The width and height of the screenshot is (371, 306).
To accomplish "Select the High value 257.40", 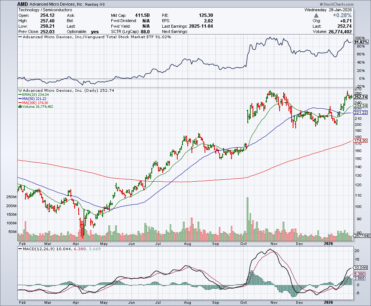I will tap(47, 21).
